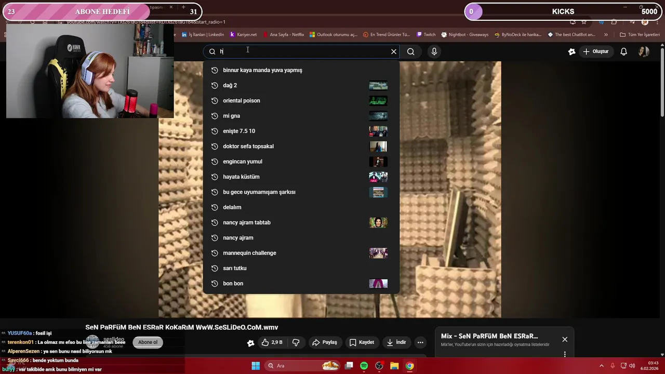The height and width of the screenshot is (374, 665).
Task: Open Tüm Yer İşaretleri folder
Action: coord(639,35)
